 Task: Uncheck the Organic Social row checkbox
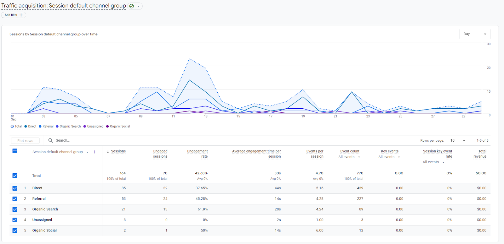coord(15,230)
